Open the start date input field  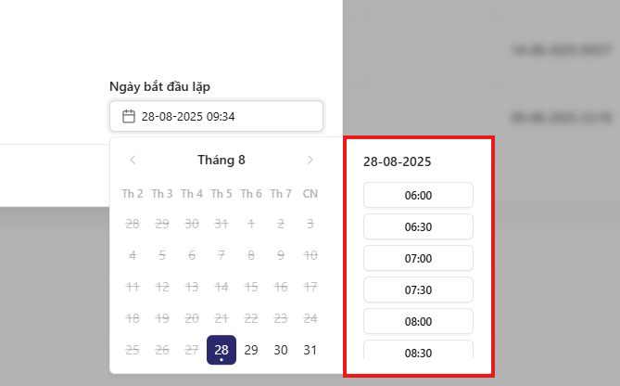point(217,116)
